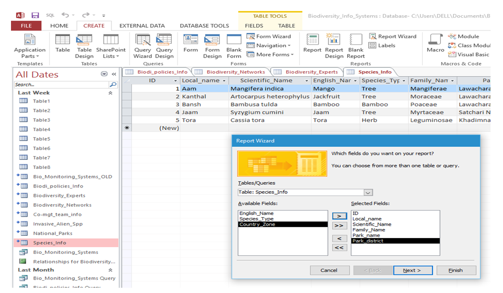Switch to the EXTERNAL DATA ribbon tab
This screenshot has width=503, height=293.
coord(142,26)
